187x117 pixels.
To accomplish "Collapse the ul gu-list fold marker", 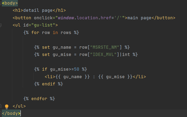I will (1, 25).
